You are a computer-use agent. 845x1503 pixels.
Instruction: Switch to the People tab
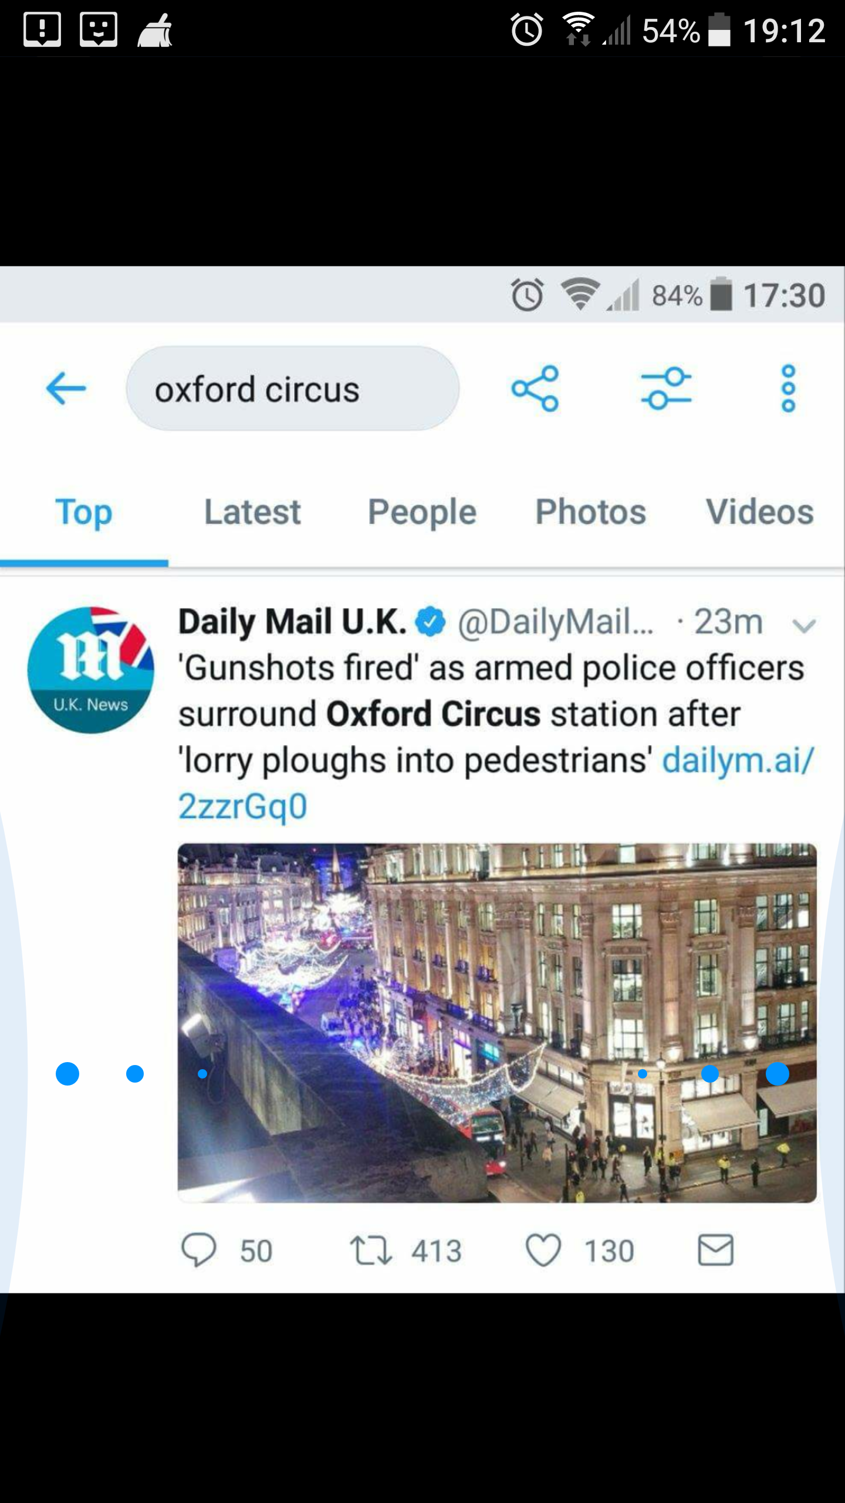(x=422, y=512)
